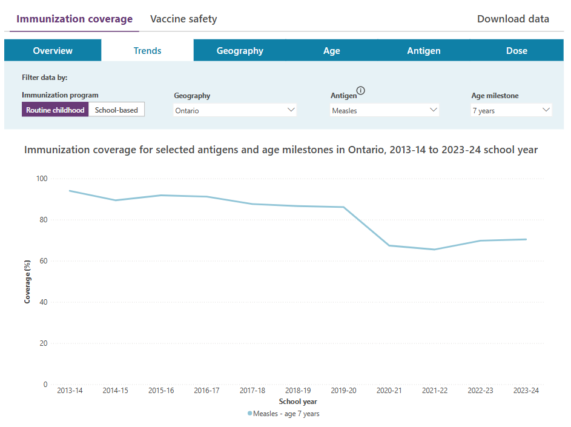Click the Measles legend dot marker
Viewport: 571px width, 427px height.
[250, 414]
